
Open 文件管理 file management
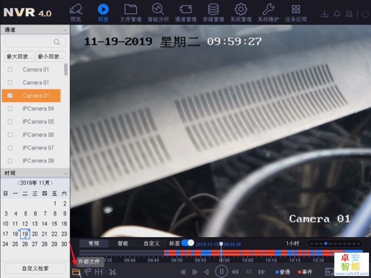pyautogui.click(x=131, y=12)
